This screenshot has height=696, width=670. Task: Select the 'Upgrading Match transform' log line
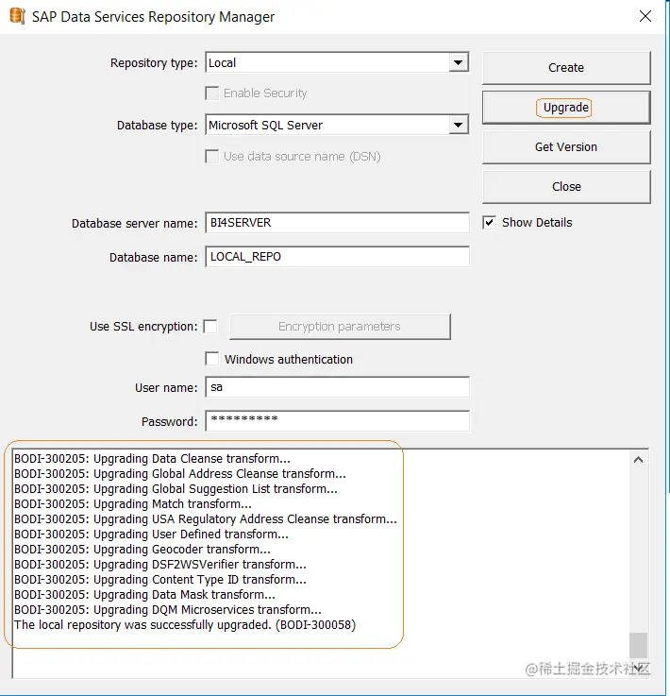pos(133,503)
